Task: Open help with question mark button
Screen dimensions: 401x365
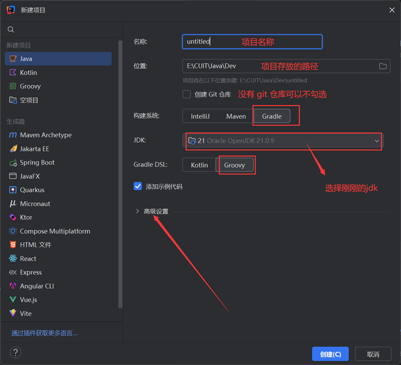Action: coord(16,352)
